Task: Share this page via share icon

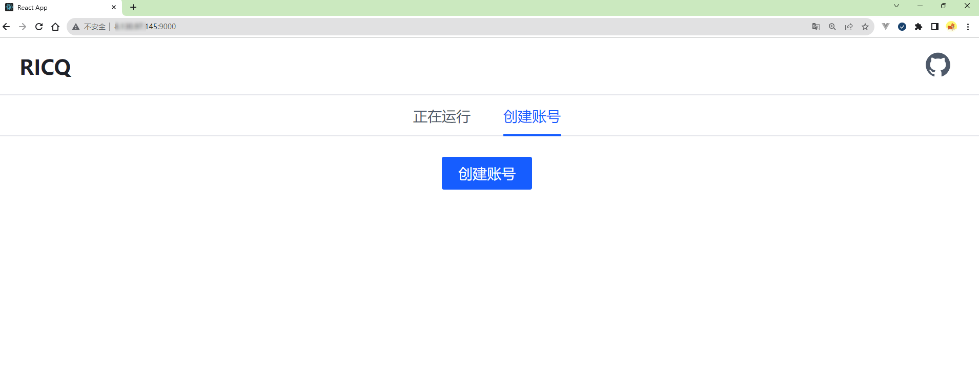Action: coord(849,27)
